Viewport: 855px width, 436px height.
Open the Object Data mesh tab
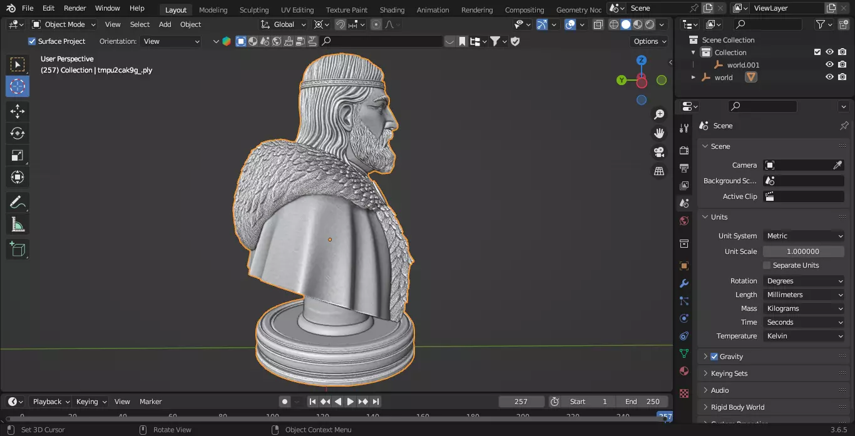tap(684, 353)
